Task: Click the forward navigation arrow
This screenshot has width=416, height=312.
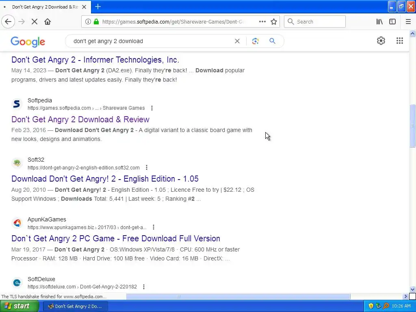Action: [22, 22]
